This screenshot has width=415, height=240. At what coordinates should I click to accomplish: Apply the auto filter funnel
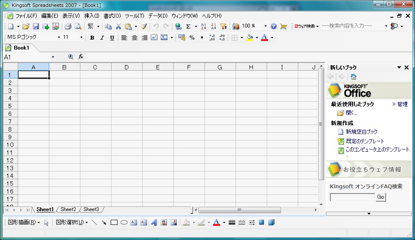[x=223, y=26]
